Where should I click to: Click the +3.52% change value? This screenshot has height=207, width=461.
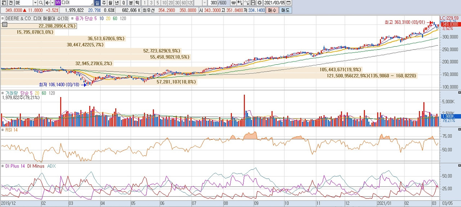pyautogui.click(x=52, y=10)
